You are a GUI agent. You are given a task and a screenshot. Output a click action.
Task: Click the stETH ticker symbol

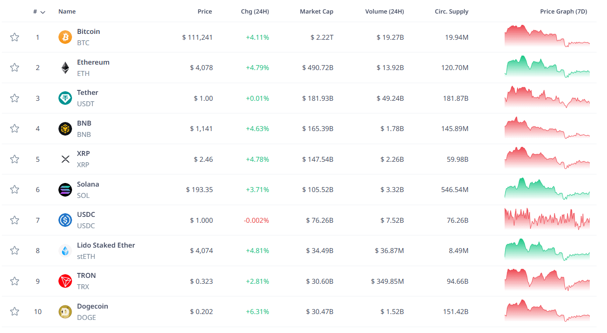point(86,257)
